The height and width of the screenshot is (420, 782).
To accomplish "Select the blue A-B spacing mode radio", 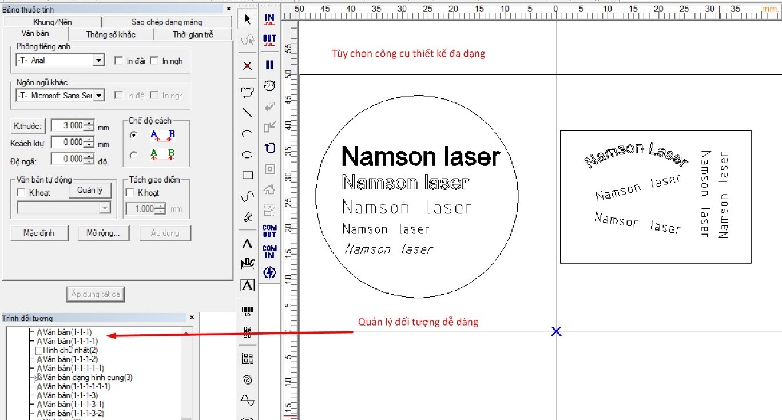I will click(x=133, y=135).
